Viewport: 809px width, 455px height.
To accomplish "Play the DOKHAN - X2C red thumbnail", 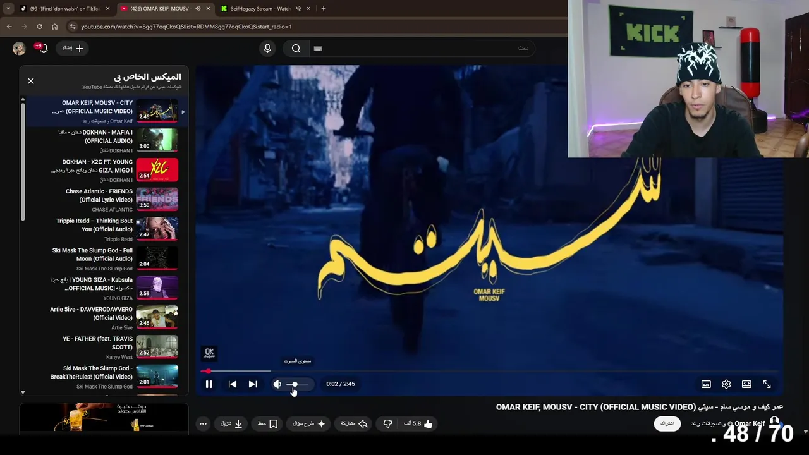I will [157, 170].
